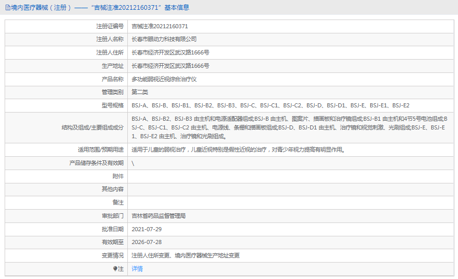The height and width of the screenshot is (279, 458).
Task: Click the 适用范围/预期用途 label
Action: point(101,150)
